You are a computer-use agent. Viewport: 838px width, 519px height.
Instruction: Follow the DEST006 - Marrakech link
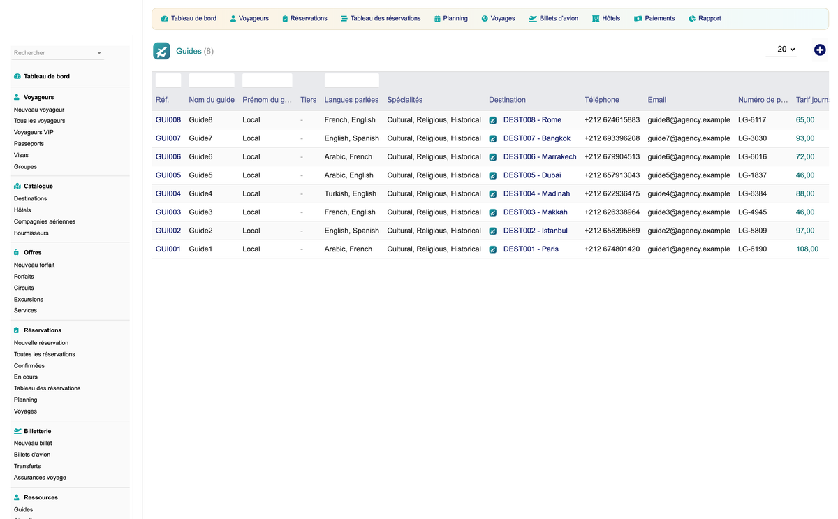pos(540,157)
